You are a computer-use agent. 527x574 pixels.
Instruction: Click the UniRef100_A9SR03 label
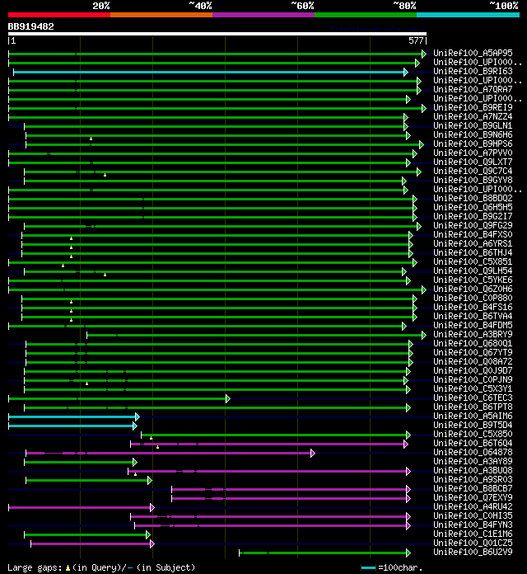[473, 479]
